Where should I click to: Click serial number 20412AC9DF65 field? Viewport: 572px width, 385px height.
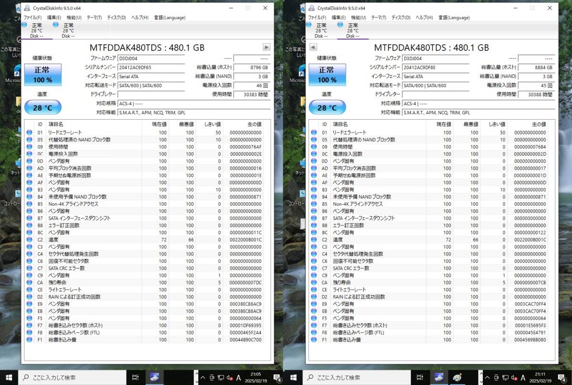(x=151, y=67)
